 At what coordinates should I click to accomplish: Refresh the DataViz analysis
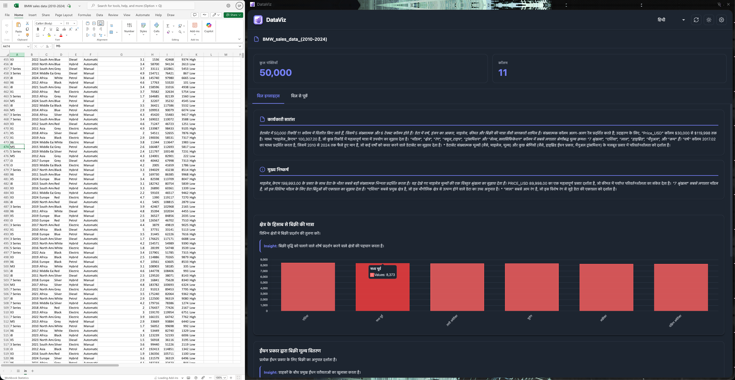click(696, 20)
